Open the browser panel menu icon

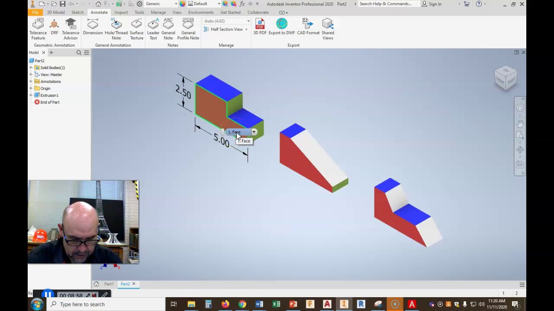(x=87, y=53)
